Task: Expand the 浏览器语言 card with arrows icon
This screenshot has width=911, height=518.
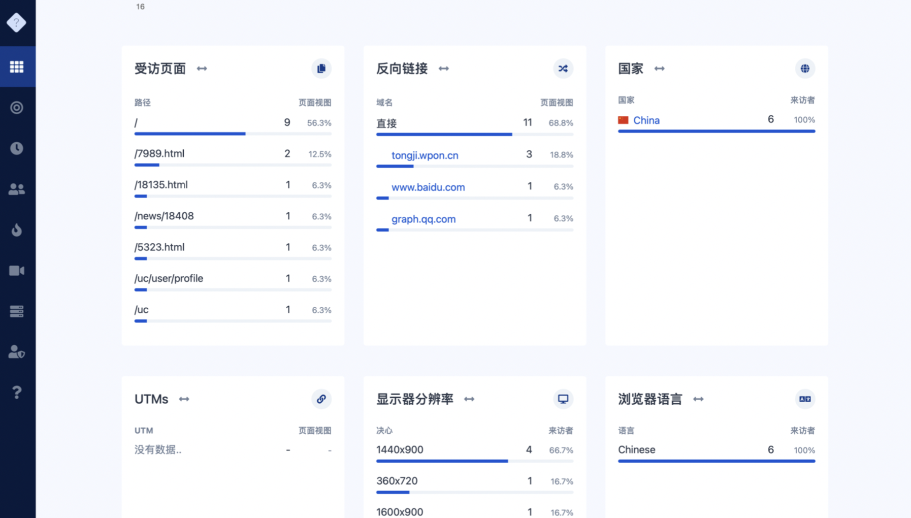Action: pyautogui.click(x=699, y=399)
